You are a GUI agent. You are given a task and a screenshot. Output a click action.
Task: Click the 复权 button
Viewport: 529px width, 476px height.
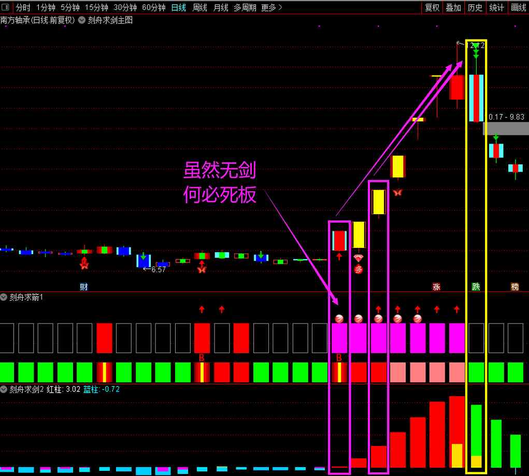(x=432, y=7)
